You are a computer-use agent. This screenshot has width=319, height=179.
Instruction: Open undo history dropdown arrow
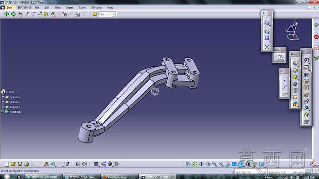(56, 167)
